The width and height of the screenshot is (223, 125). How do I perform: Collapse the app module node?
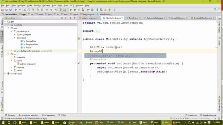click(x=5, y=22)
